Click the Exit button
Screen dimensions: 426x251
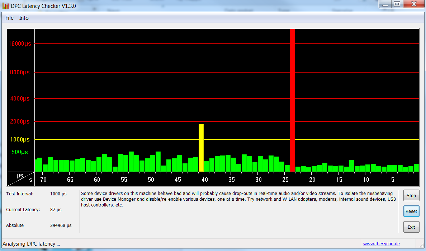coord(411,227)
